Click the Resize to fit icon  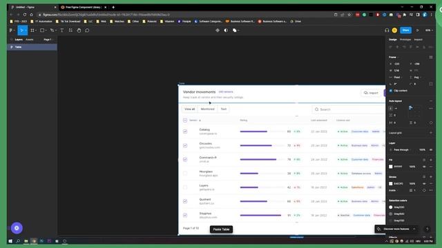(431, 57)
